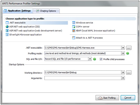
Task: Select 'ASP.NET web application (web development server)'
Action: point(34,31)
